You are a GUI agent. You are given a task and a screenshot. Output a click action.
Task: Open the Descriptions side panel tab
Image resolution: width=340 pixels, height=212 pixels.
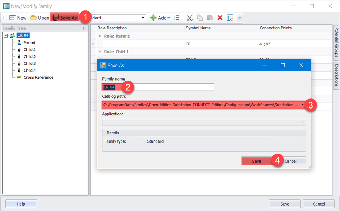336,73
